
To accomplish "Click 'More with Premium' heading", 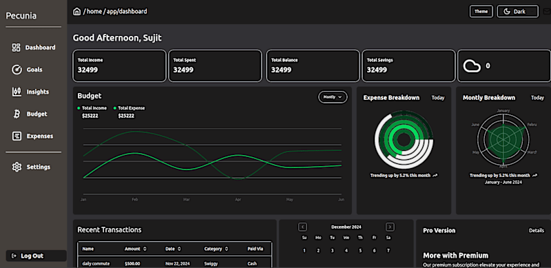I will (455, 256).
